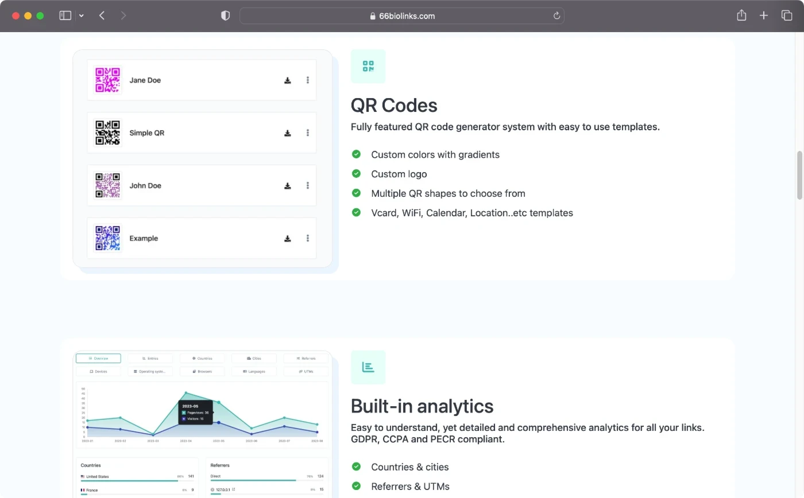Open the Safari privacy shield icon
Image resolution: width=804 pixels, height=498 pixels.
[225, 16]
